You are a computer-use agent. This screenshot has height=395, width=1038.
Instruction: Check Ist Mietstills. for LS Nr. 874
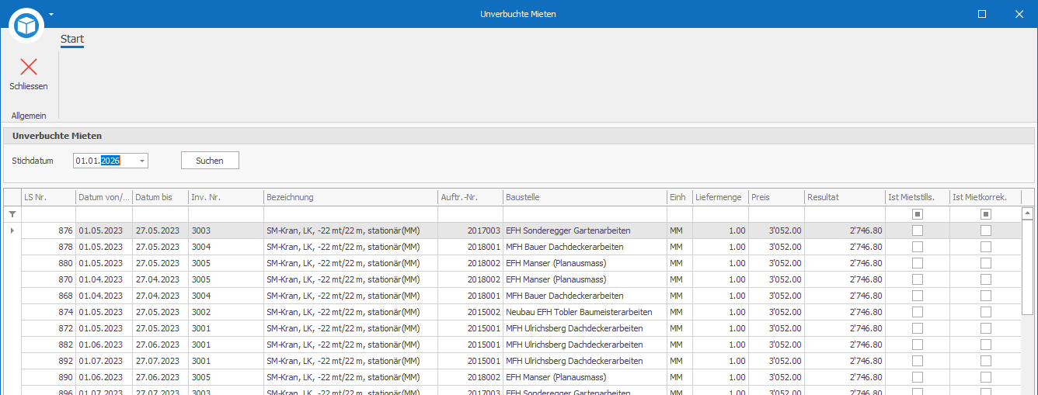point(918,312)
